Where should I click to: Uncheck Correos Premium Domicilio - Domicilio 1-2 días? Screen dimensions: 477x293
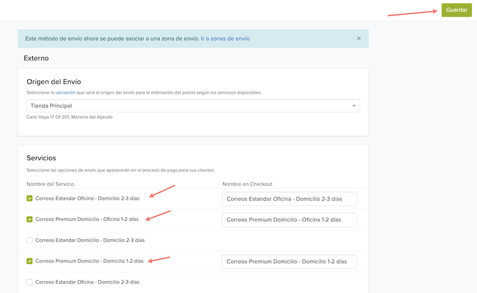coord(30,261)
